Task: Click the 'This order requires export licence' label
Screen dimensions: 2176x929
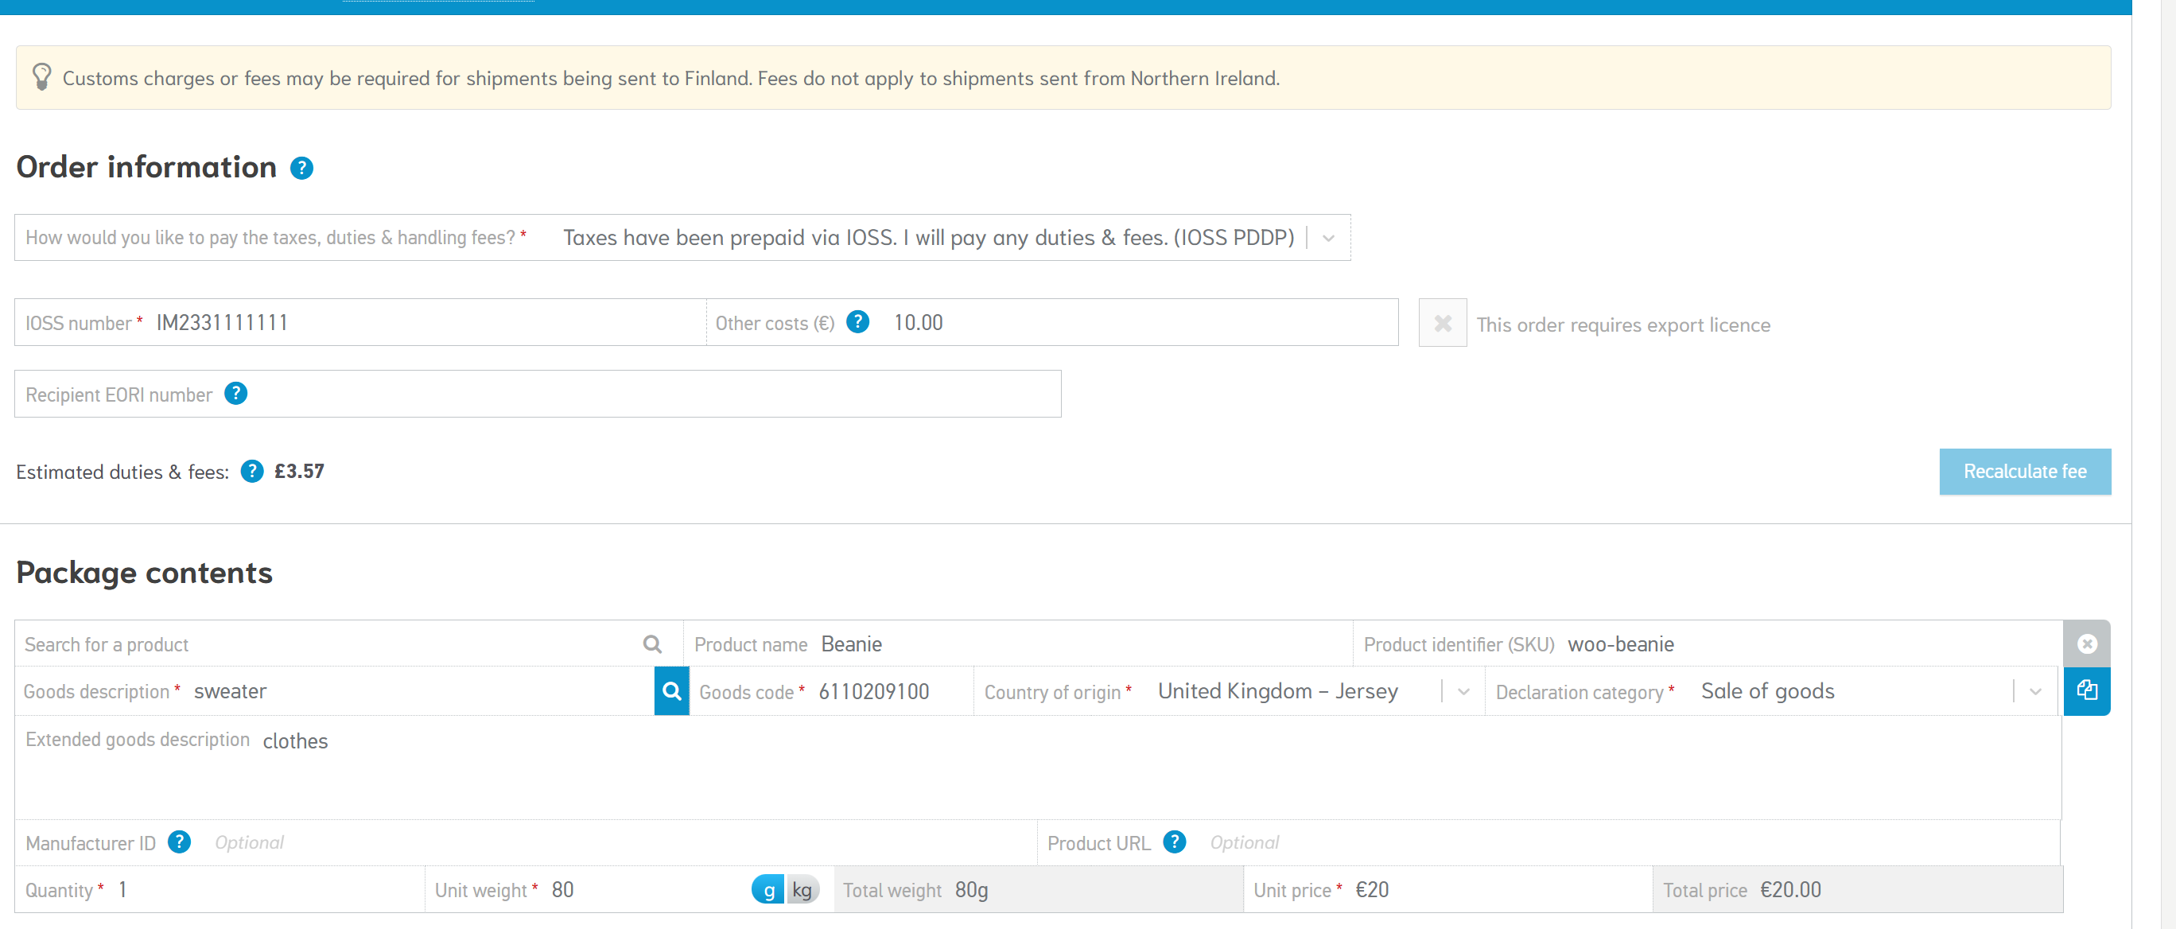Action: (1622, 325)
